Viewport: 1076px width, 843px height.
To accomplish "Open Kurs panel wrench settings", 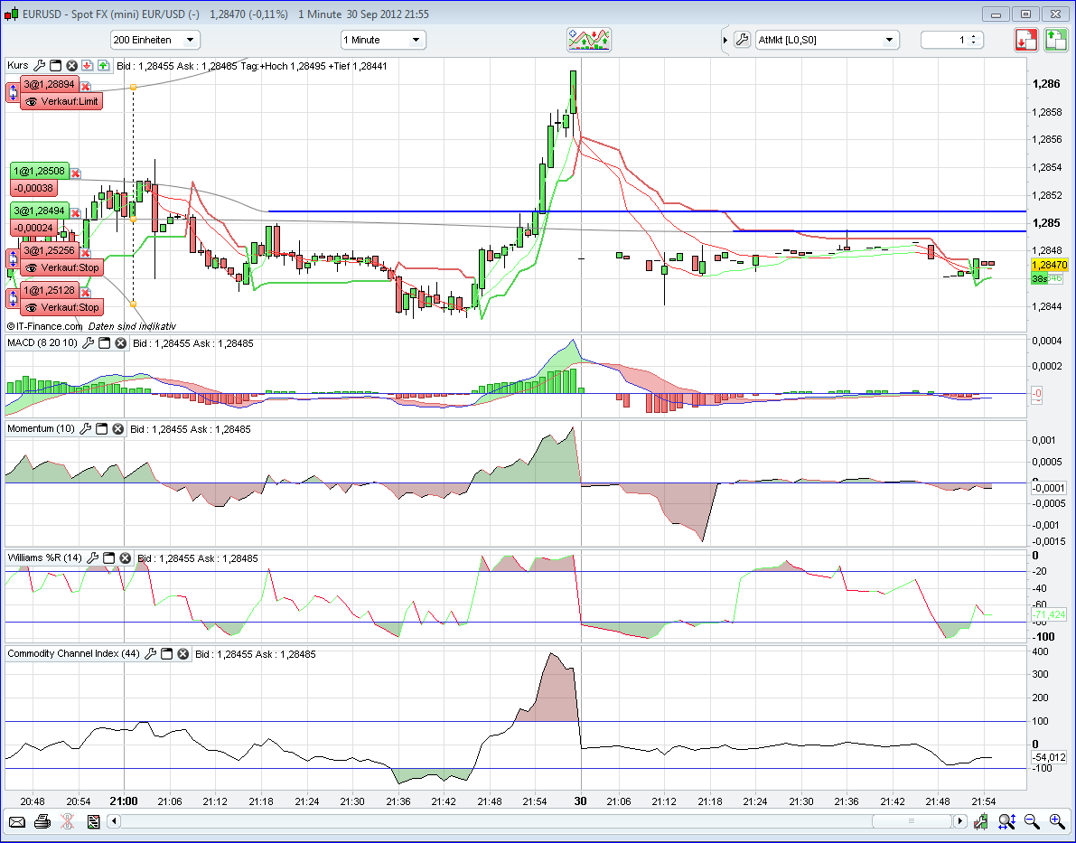I will coord(39,66).
